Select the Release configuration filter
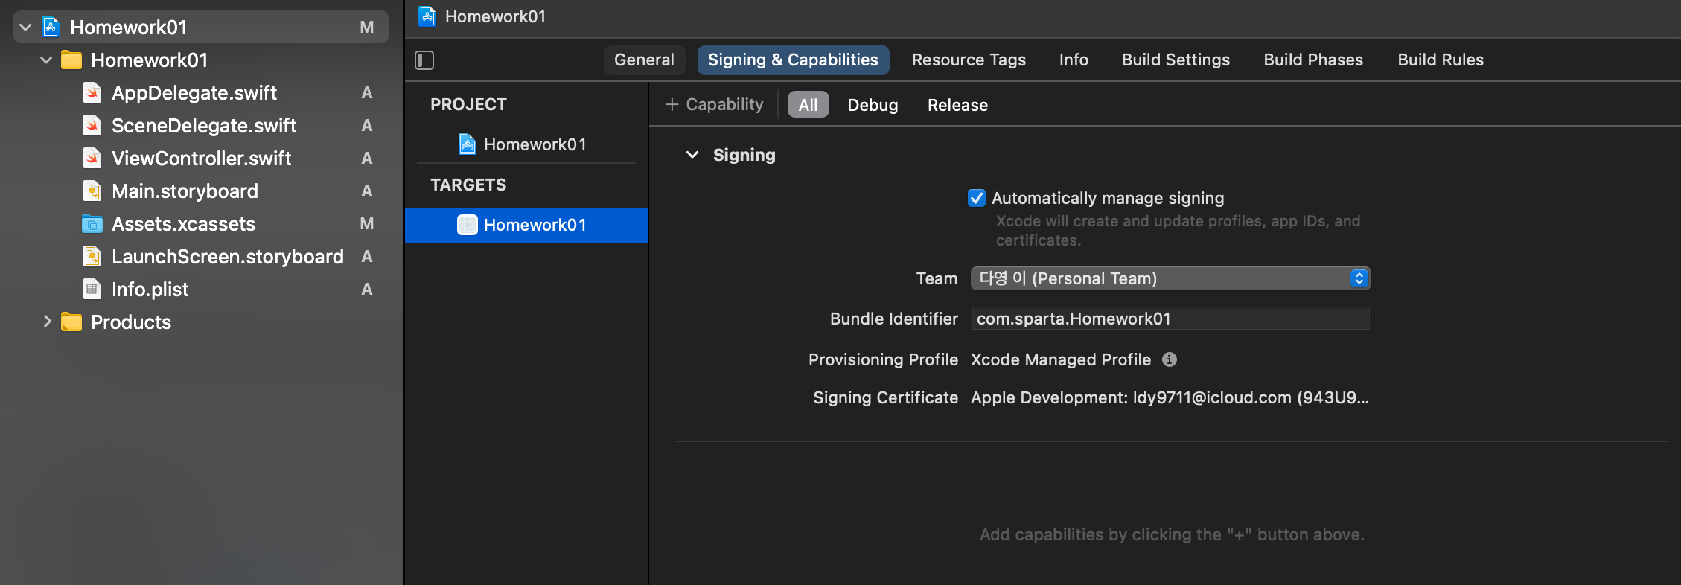Screen dimensions: 1681x585 click(x=957, y=105)
